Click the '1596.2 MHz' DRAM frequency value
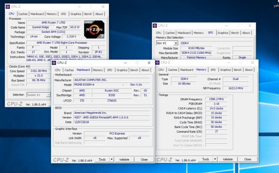279x173 pixels. [216, 99]
